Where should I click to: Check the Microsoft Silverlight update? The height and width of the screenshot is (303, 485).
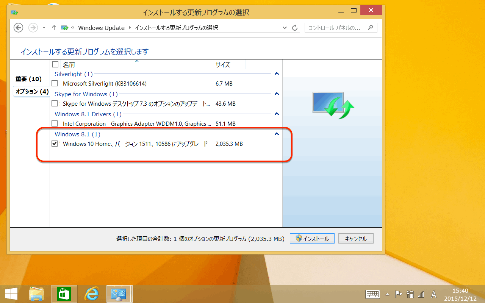(x=55, y=83)
